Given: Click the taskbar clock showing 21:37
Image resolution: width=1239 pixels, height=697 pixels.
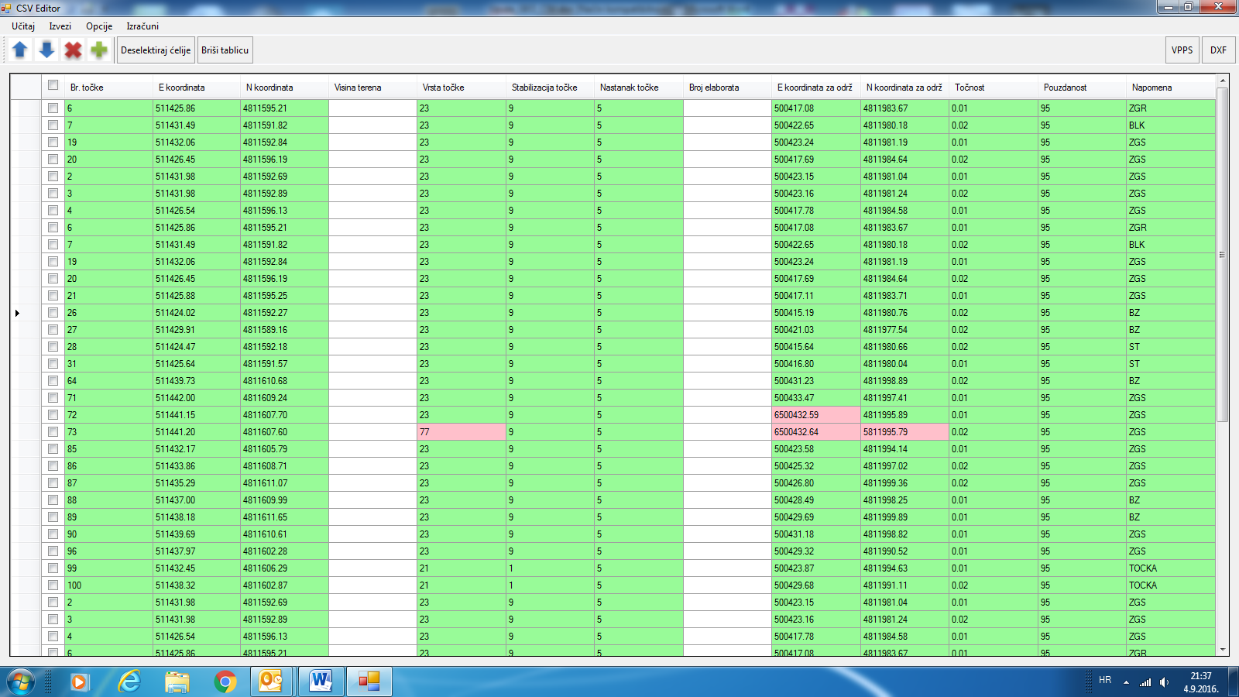Looking at the screenshot, I should pyautogui.click(x=1201, y=676).
